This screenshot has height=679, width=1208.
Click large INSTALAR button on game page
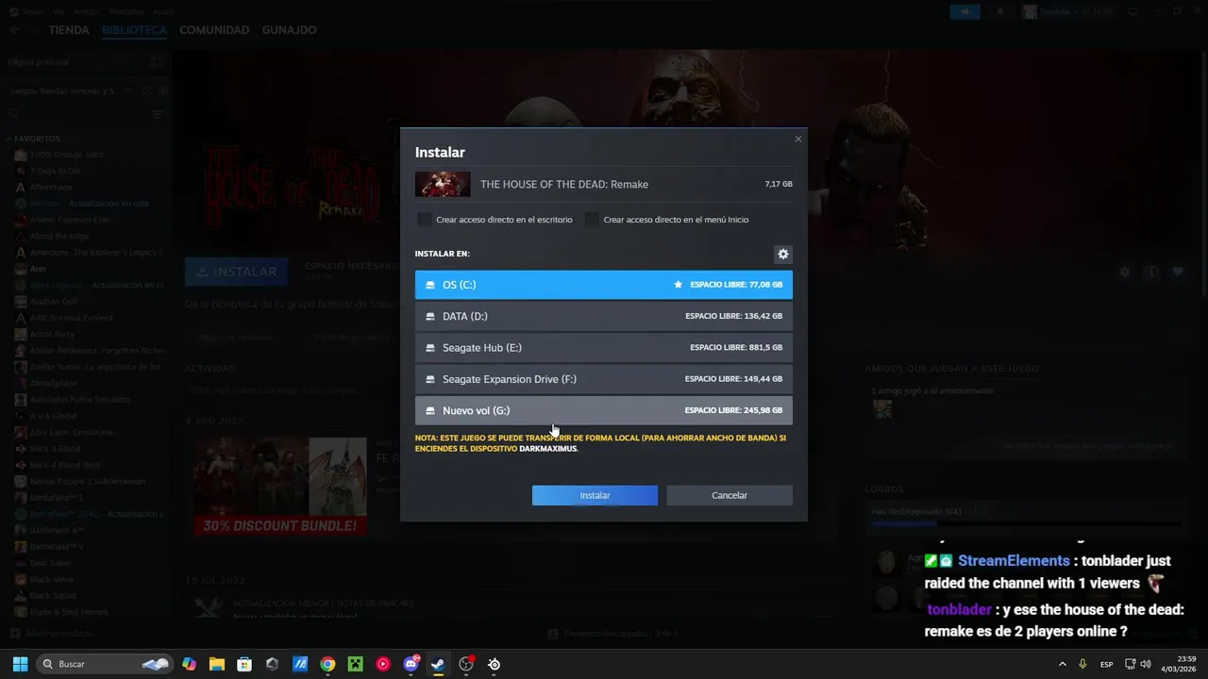coord(236,272)
